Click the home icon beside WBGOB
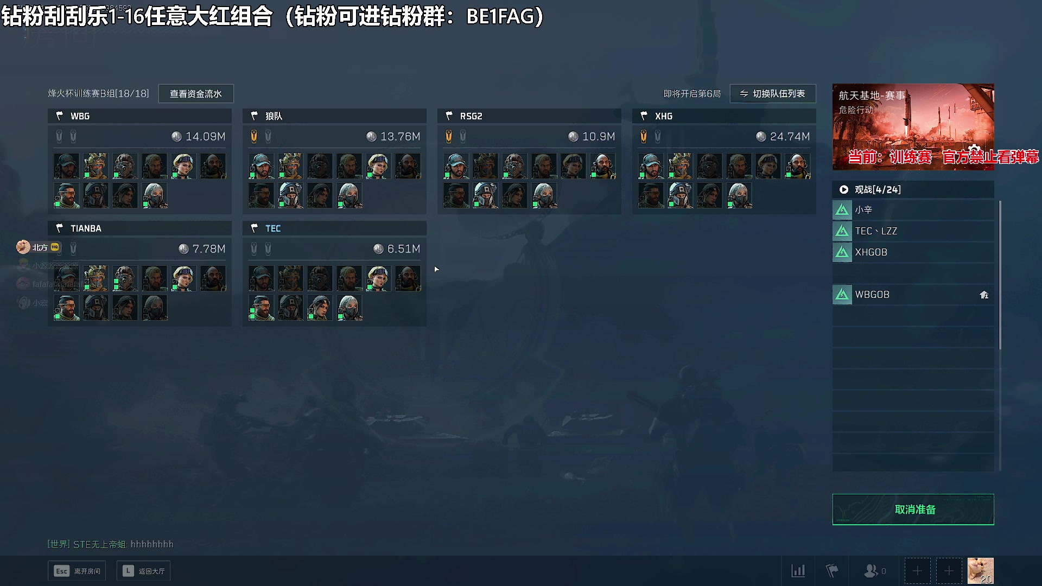 pyautogui.click(x=984, y=295)
